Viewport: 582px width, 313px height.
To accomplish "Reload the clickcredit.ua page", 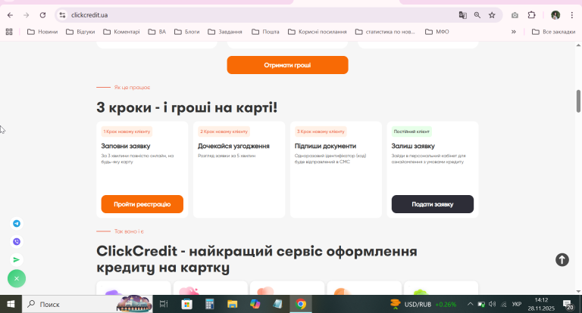I will tap(42, 15).
